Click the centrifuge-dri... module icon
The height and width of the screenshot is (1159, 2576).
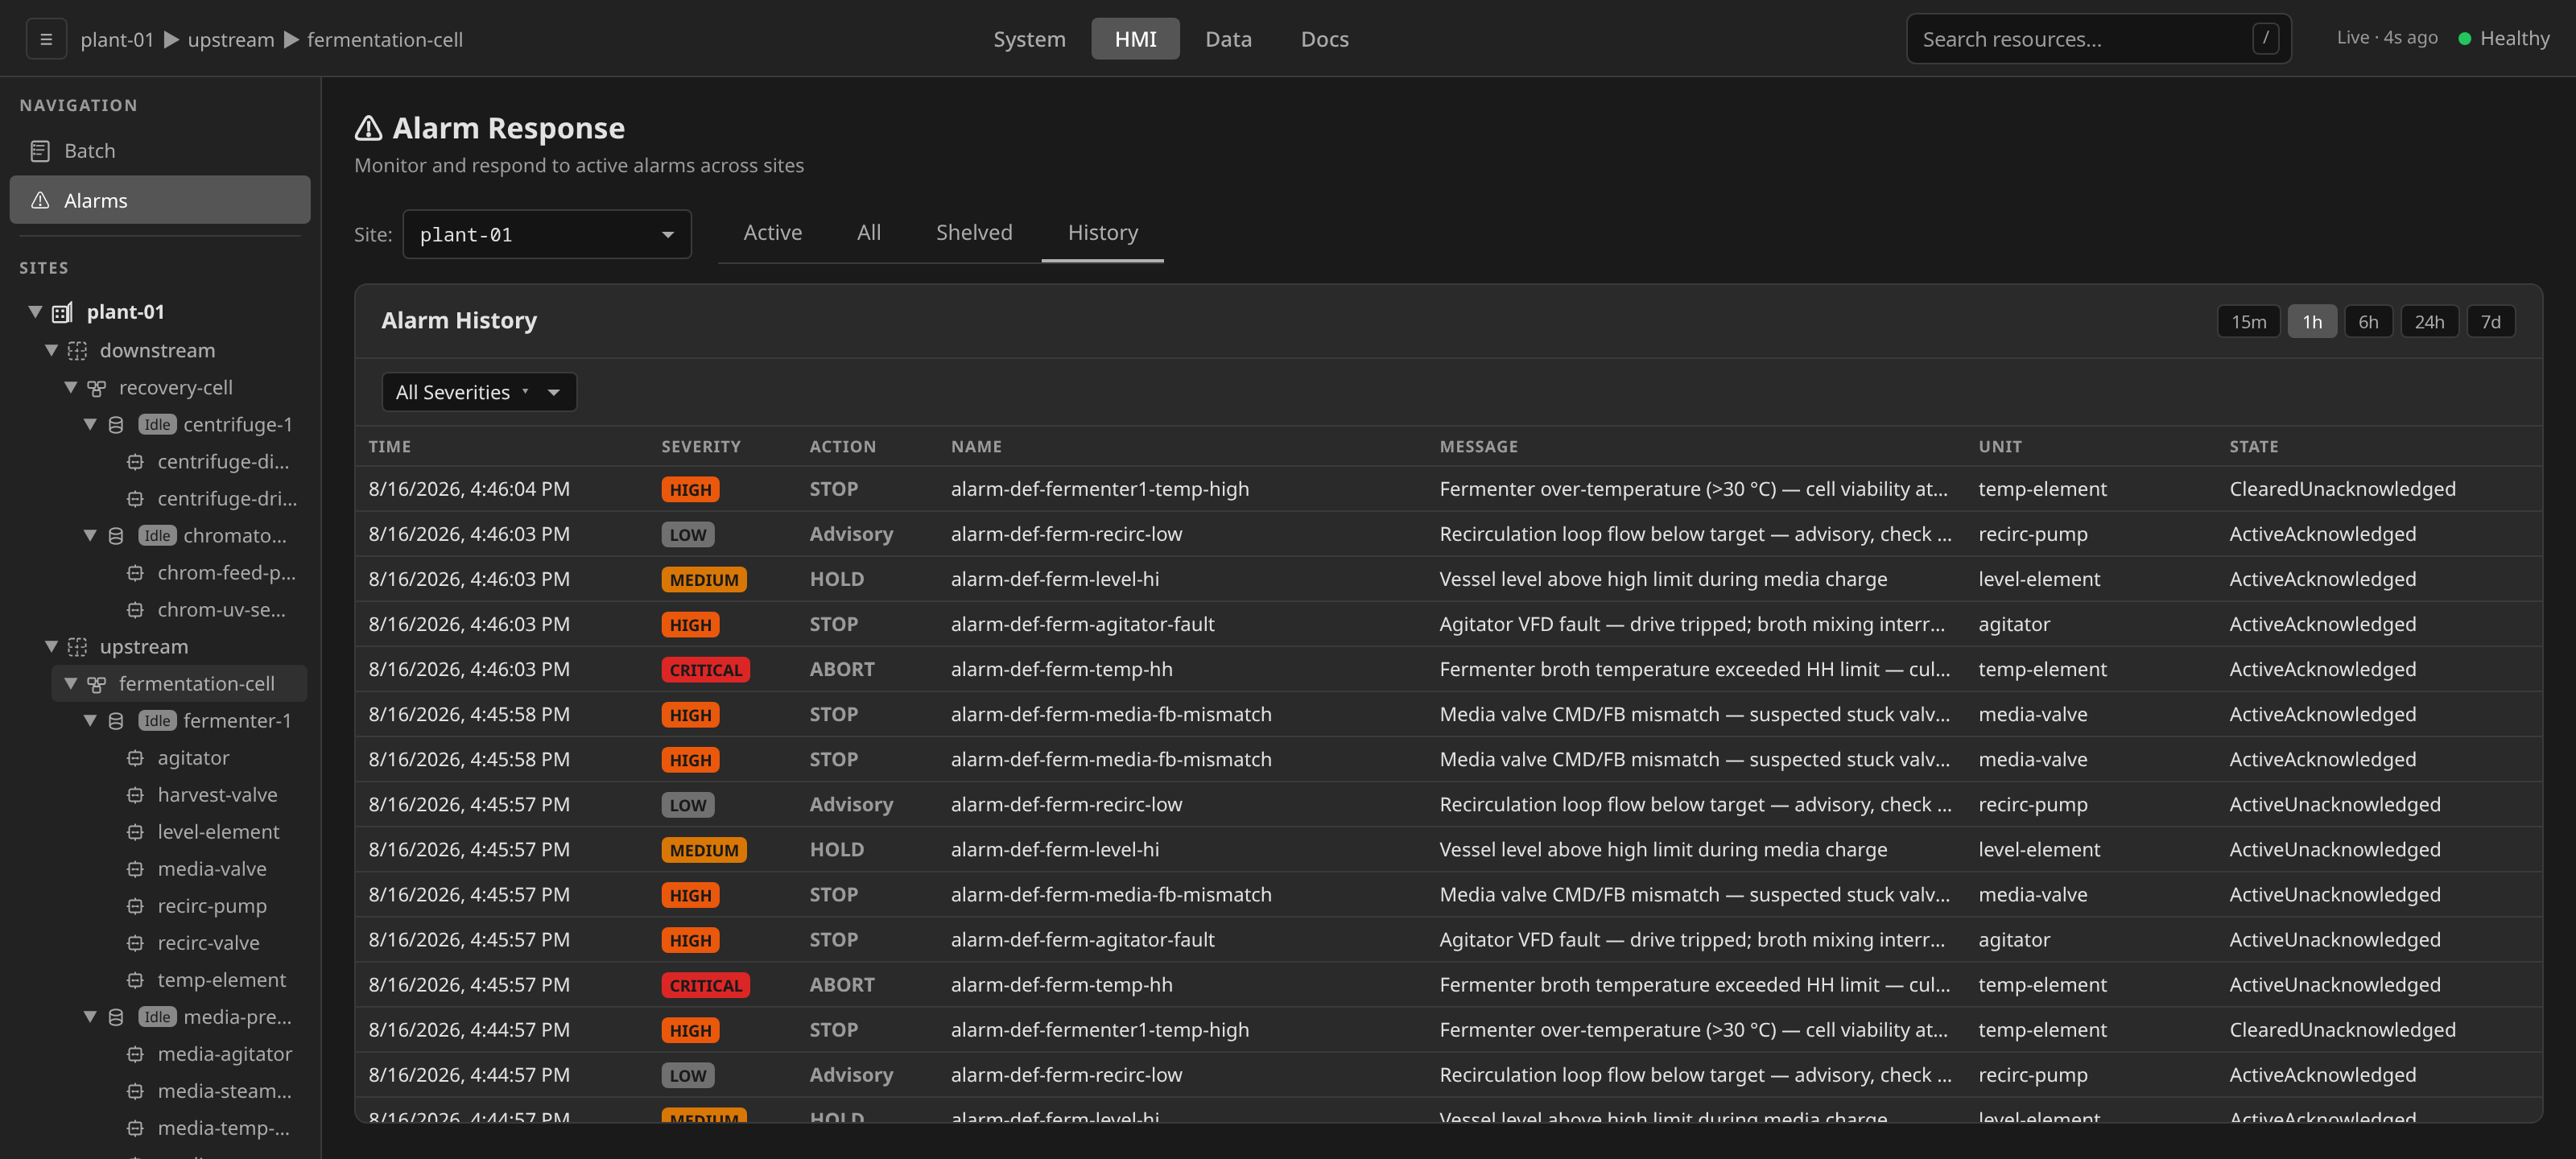pyautogui.click(x=135, y=498)
